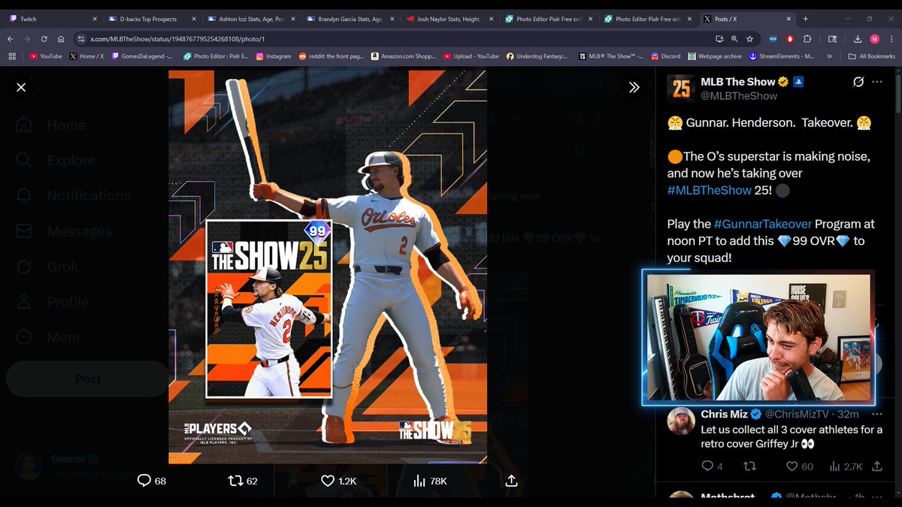The height and width of the screenshot is (507, 902).
Task: Open the @MLBTheShow handle link
Action: tap(739, 95)
